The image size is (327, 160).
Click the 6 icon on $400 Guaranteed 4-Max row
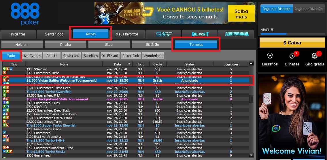pyautogui.click(x=4, y=103)
